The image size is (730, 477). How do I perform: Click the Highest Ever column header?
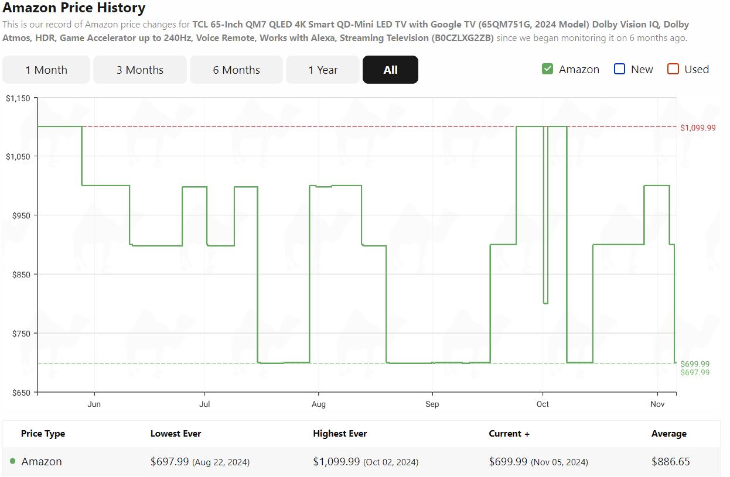(x=340, y=434)
